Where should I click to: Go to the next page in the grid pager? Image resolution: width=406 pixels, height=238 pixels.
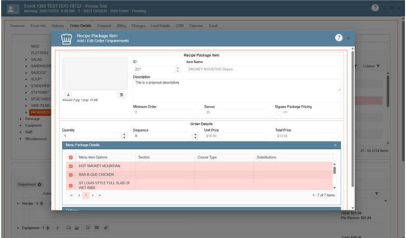[x=93, y=195]
